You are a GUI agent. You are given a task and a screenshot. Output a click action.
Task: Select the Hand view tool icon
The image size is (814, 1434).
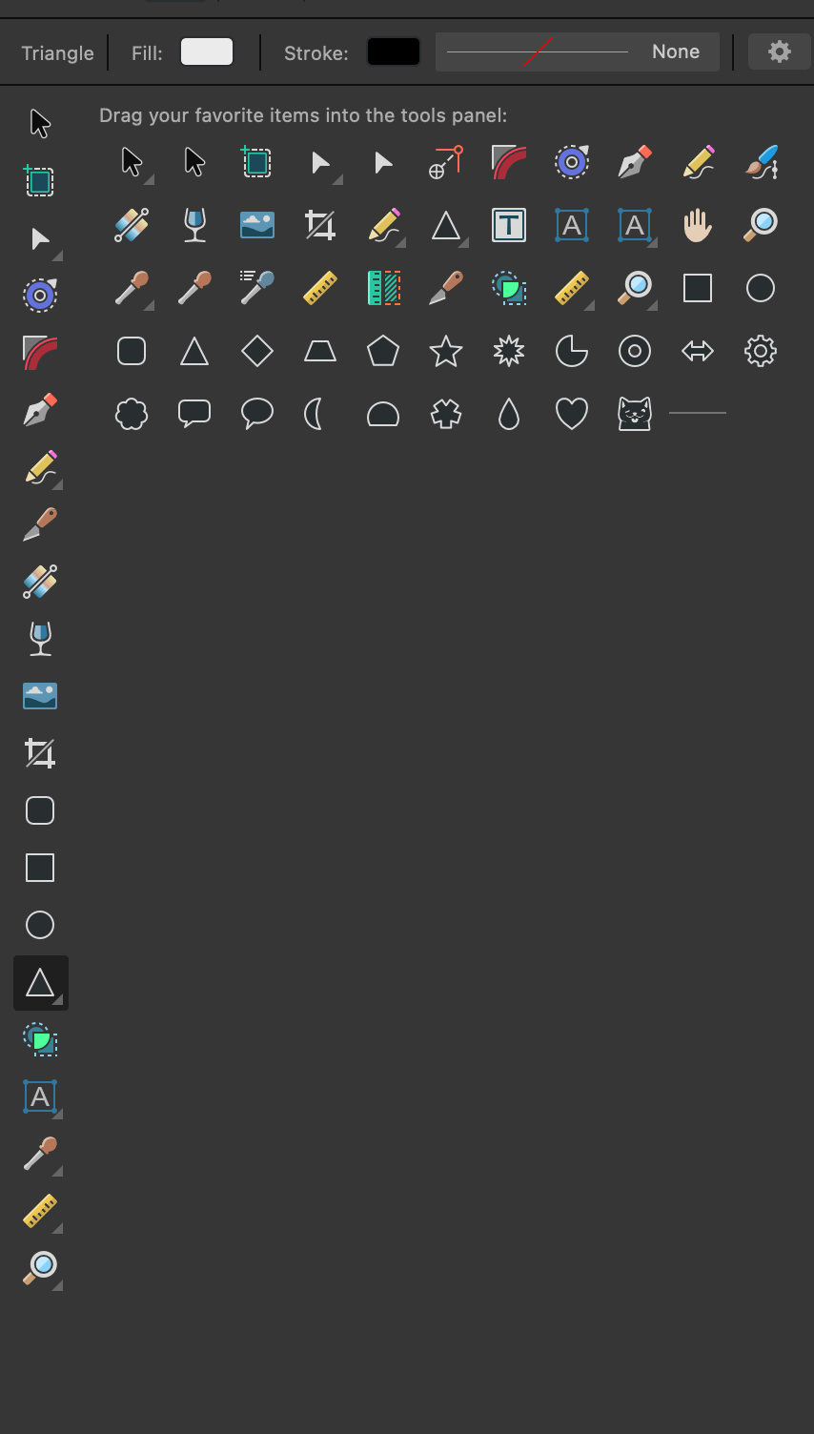(698, 225)
